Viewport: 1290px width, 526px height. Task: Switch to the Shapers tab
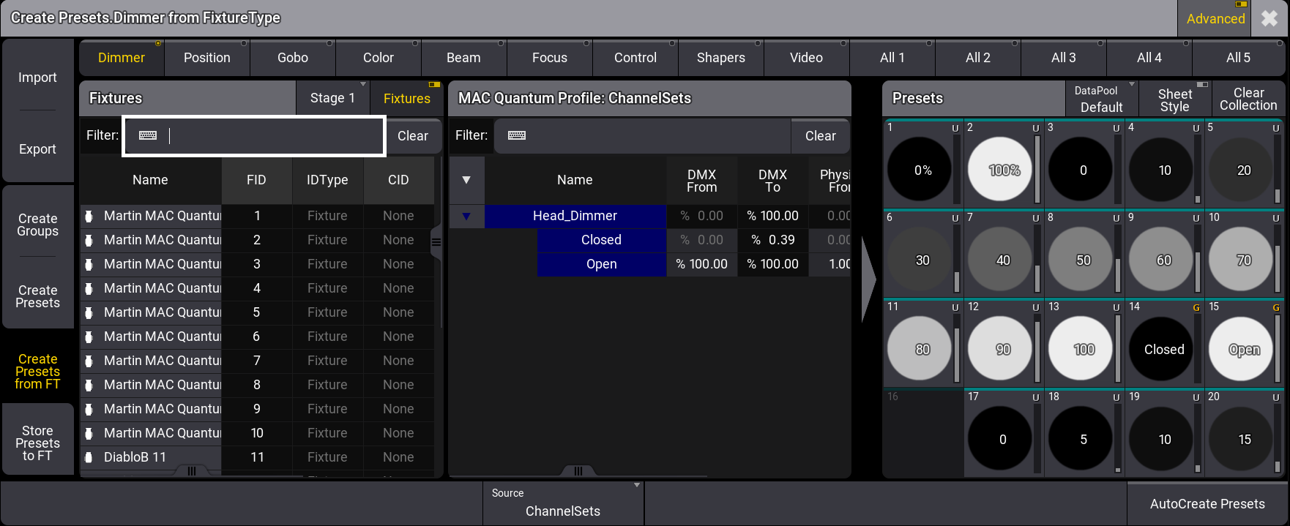720,58
